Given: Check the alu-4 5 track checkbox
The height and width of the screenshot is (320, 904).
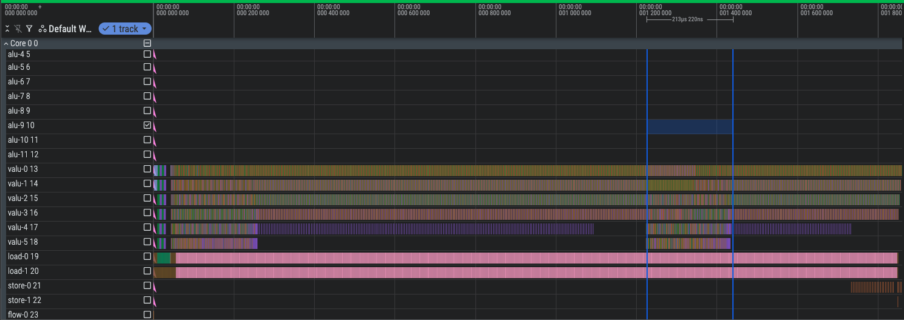Looking at the screenshot, I should click(147, 54).
